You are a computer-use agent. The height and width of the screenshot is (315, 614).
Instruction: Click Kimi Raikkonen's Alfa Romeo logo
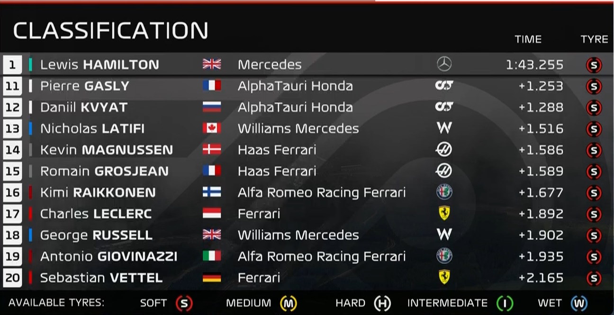(444, 192)
